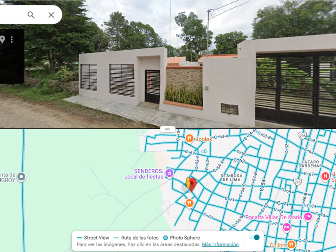Open the Colibrí restaurant marker

point(291,244)
